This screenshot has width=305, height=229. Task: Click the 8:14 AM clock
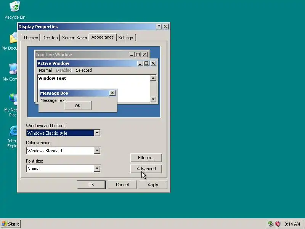pyautogui.click(x=292, y=224)
